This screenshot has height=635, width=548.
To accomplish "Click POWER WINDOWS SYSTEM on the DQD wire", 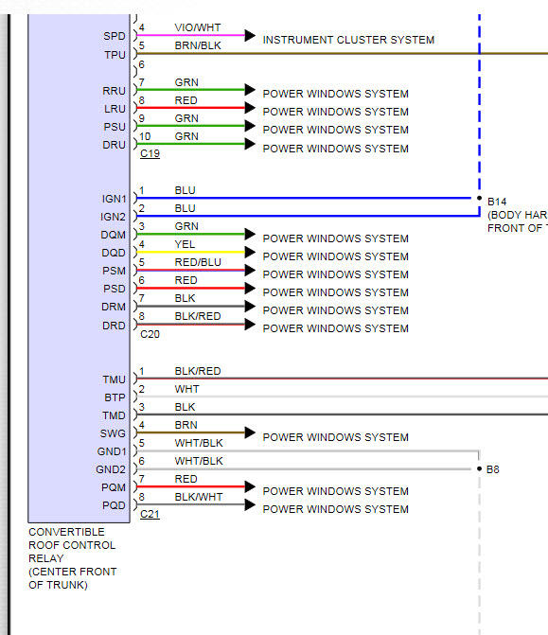I will pos(335,256).
